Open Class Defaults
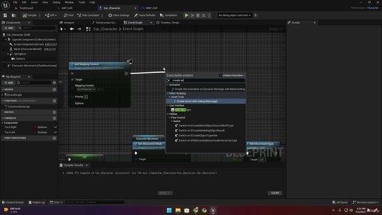The width and height of the screenshot is (382, 215). 144,16
